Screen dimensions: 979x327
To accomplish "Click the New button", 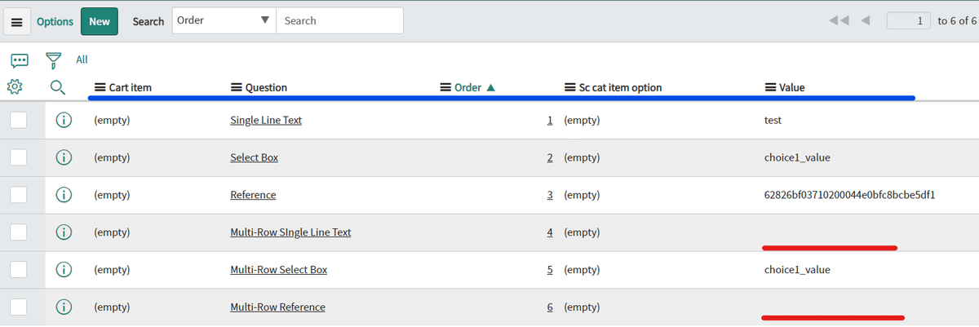I will [x=100, y=22].
